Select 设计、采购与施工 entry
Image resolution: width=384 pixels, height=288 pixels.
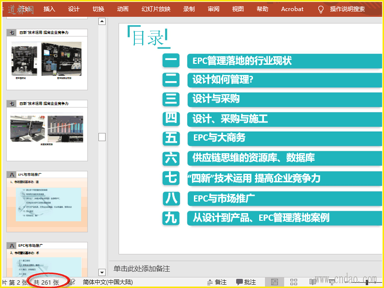pyautogui.click(x=285, y=119)
